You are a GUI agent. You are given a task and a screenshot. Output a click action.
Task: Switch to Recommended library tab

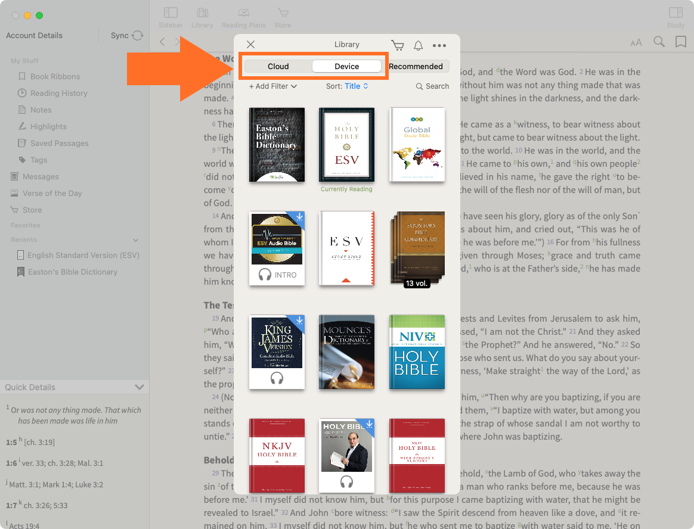[416, 66]
